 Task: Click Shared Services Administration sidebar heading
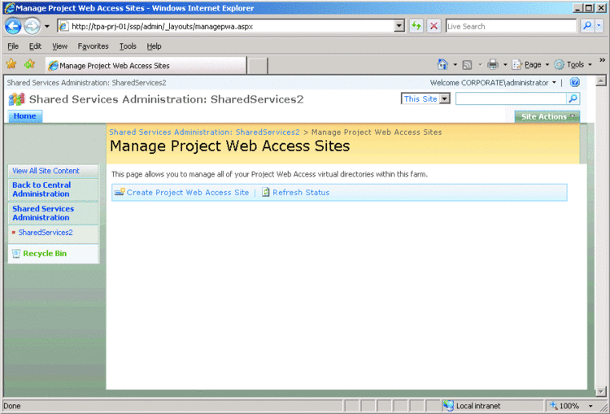point(43,213)
